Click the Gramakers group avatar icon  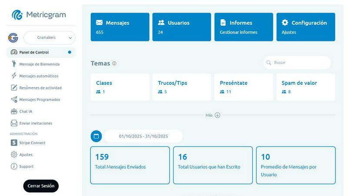pyautogui.click(x=13, y=38)
